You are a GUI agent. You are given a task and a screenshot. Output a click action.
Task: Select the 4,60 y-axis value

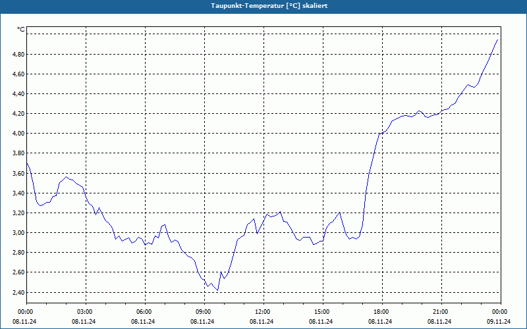point(18,74)
